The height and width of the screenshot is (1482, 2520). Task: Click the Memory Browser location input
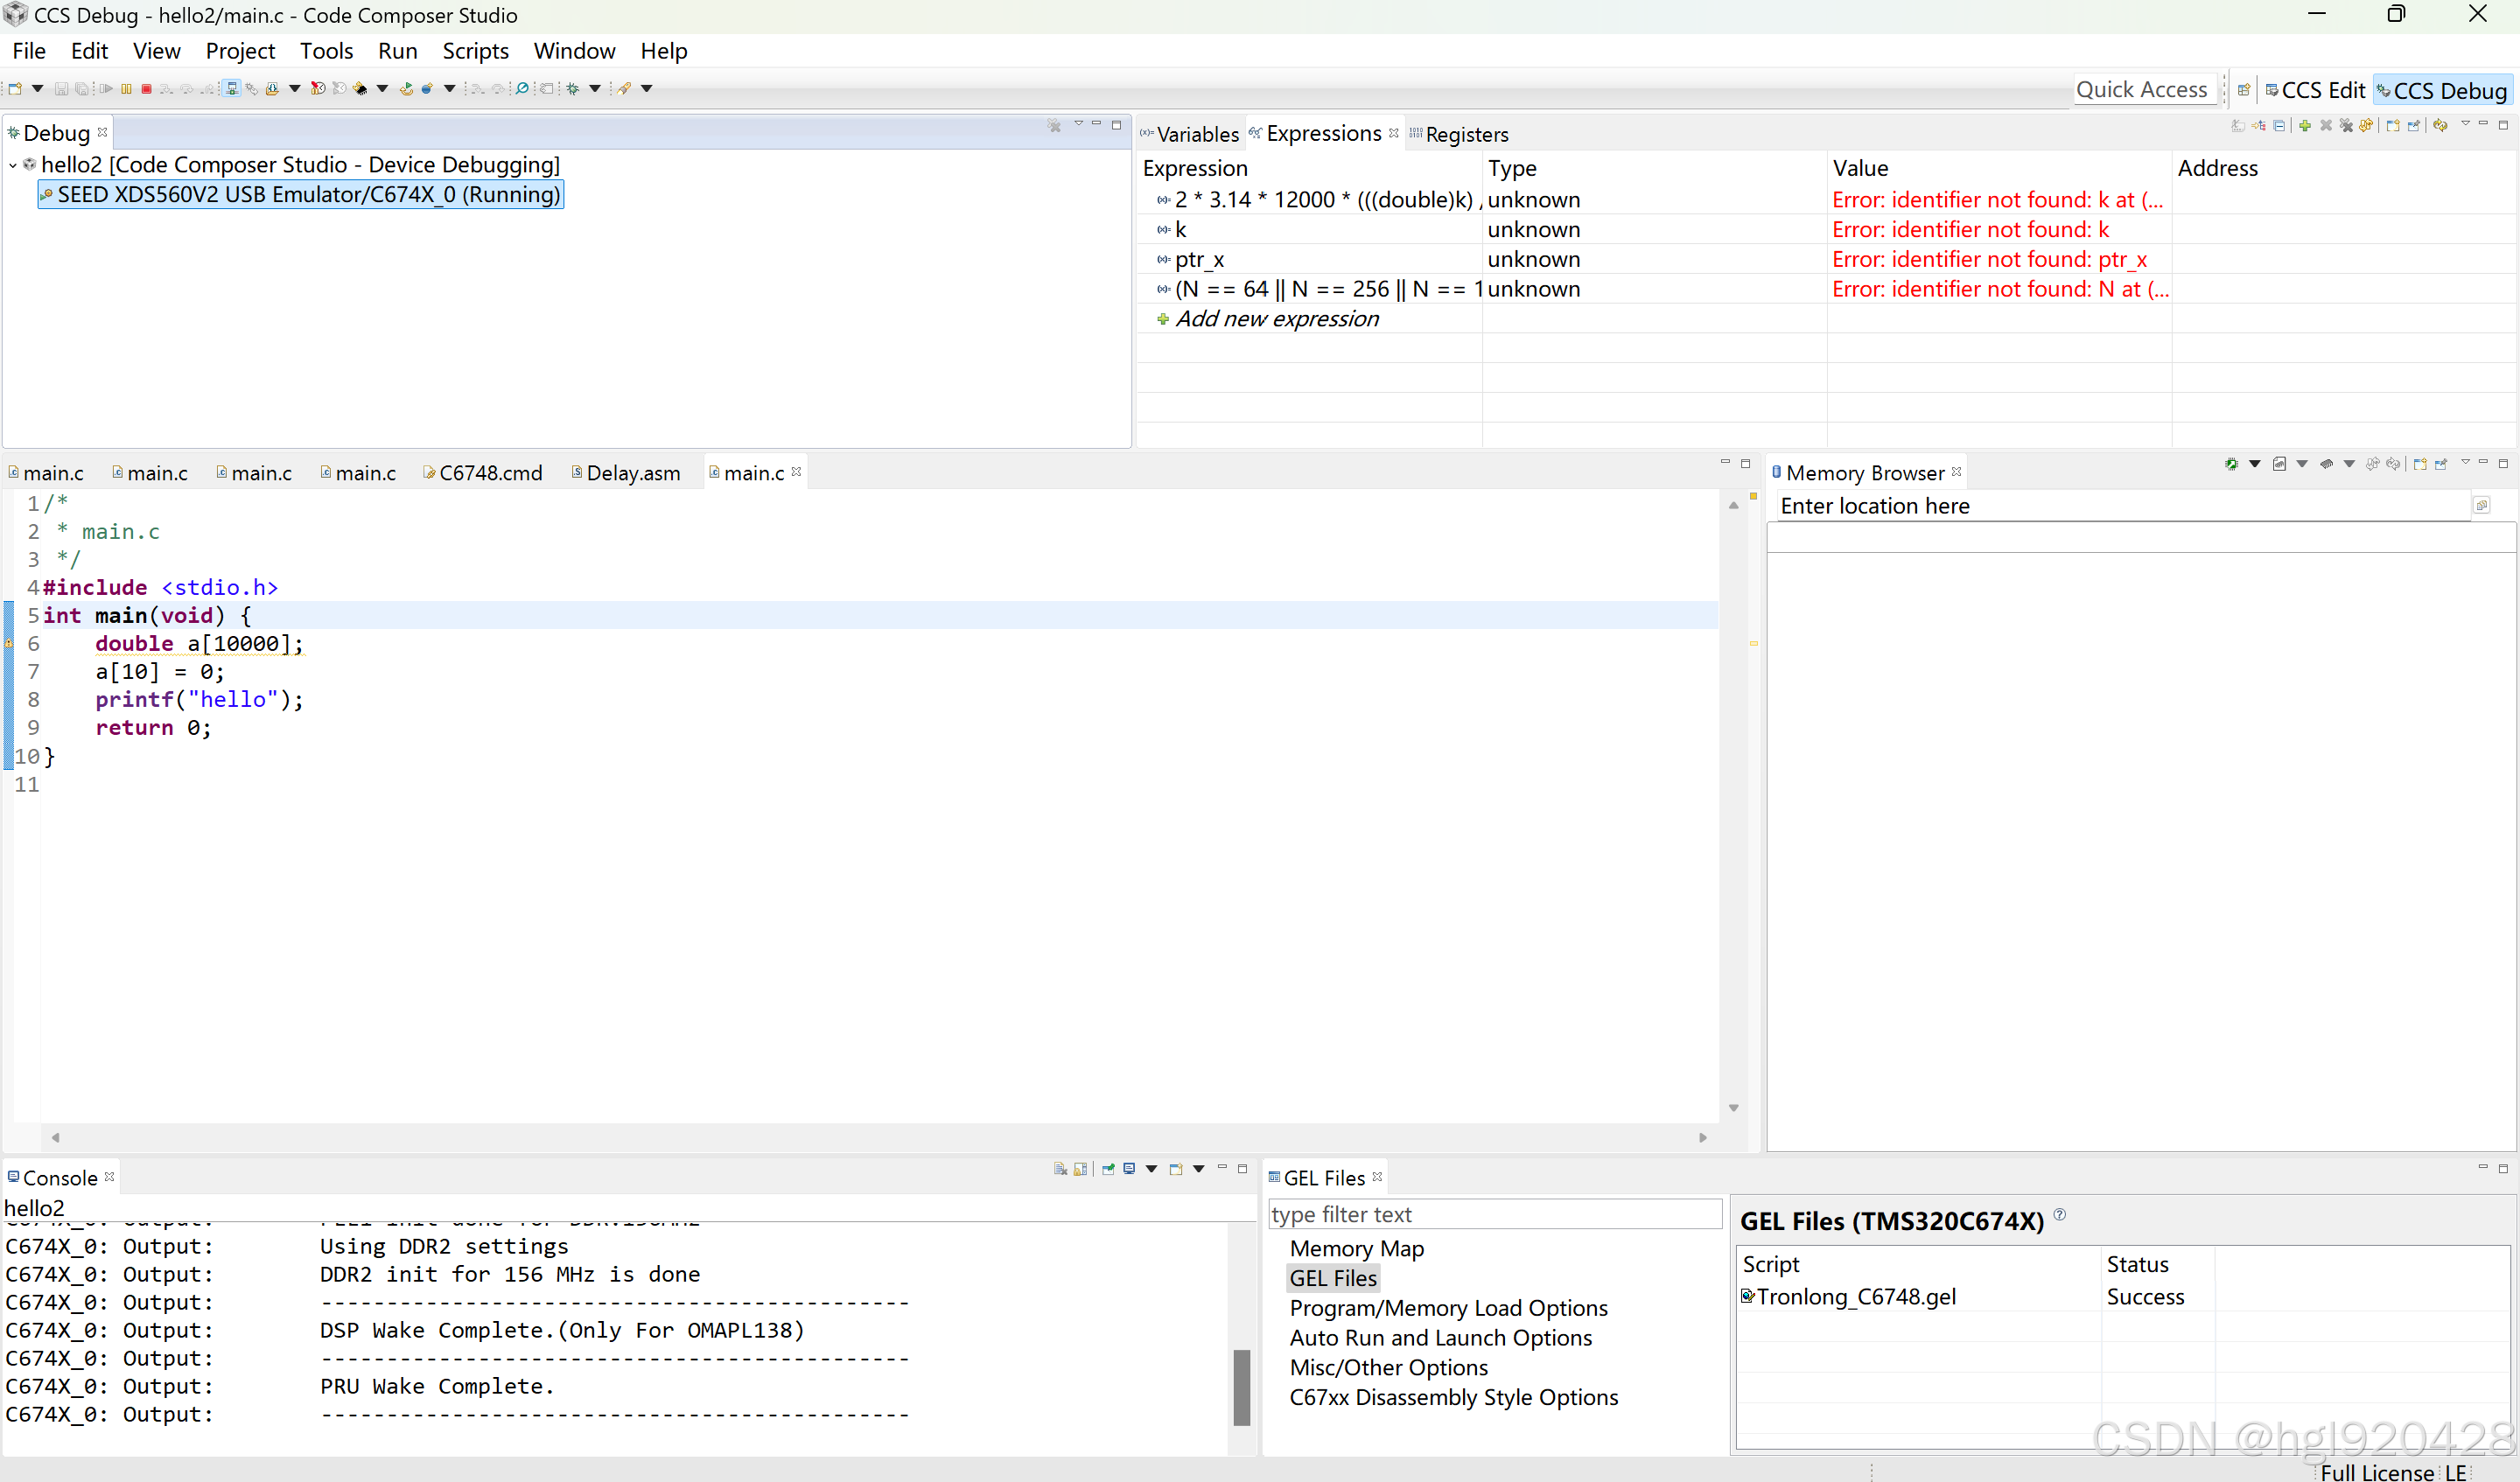pyautogui.click(x=2124, y=506)
